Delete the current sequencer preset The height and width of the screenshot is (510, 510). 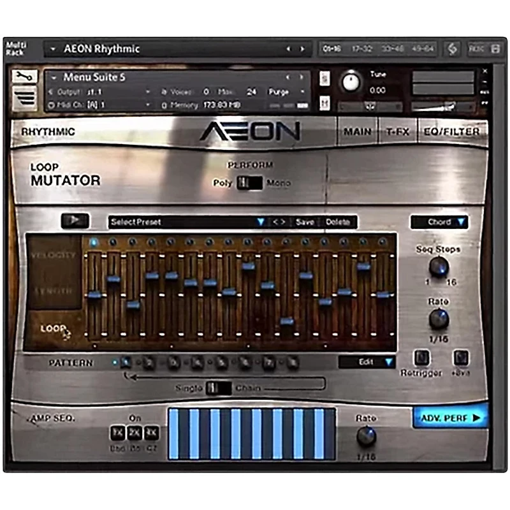point(338,222)
